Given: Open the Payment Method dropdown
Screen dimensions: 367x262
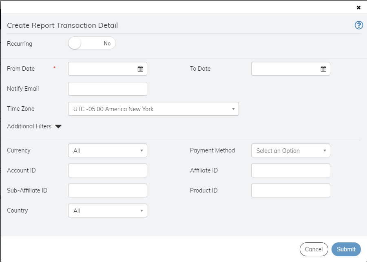Looking at the screenshot, I should coord(290,150).
